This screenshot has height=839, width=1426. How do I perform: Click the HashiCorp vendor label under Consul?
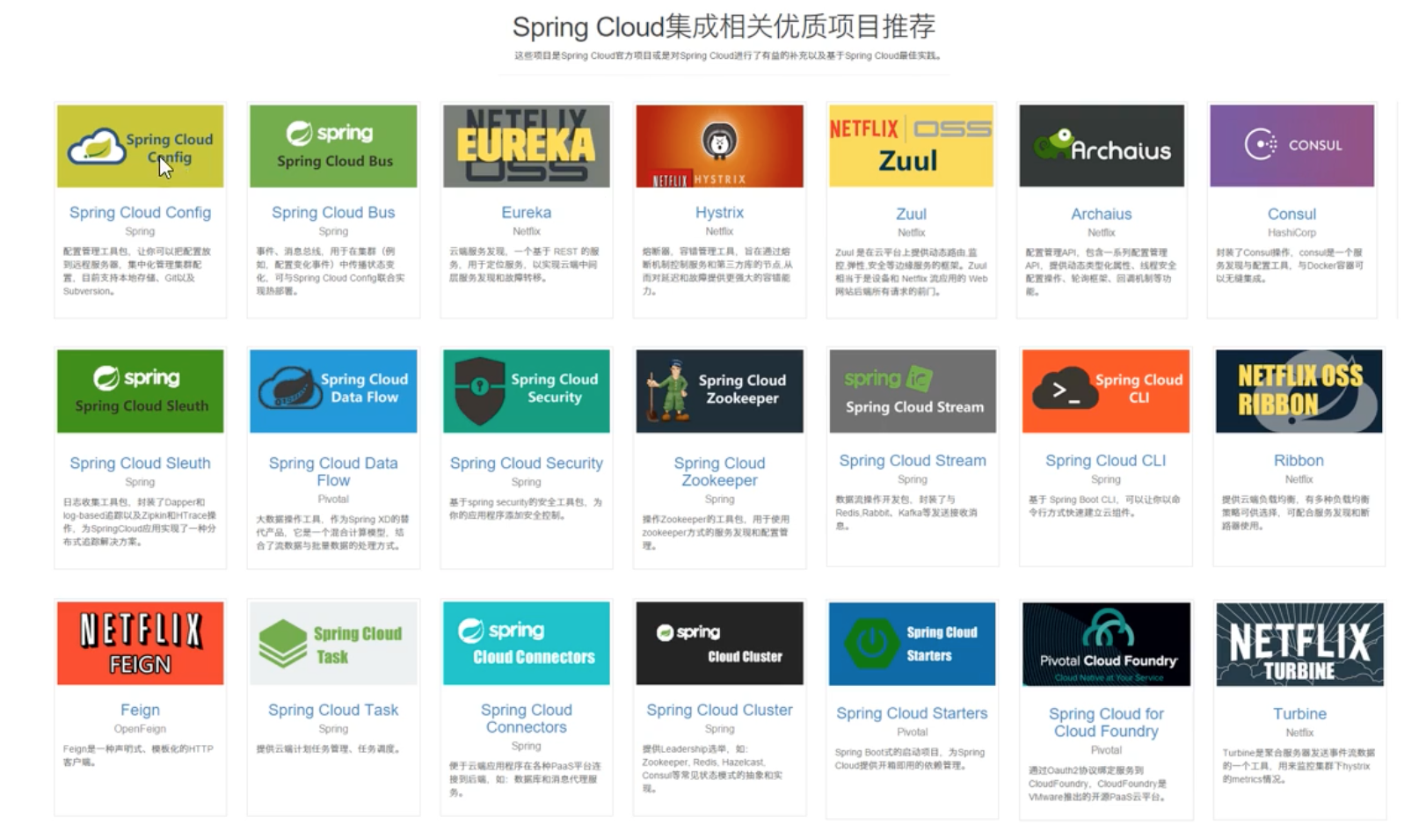(1291, 232)
